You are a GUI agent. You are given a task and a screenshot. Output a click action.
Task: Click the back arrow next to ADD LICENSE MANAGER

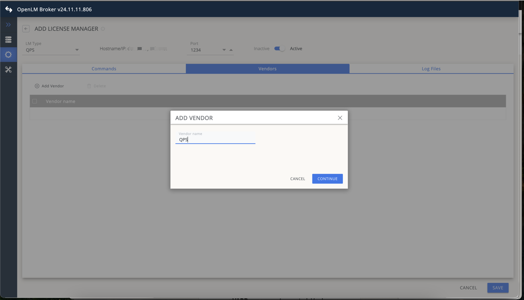tap(26, 29)
